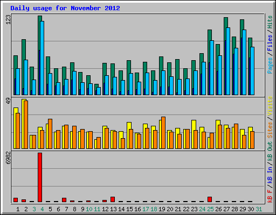Click the title "Daily usage for November 2012"
Image resolution: width=276 pixels, height=215 pixels.
65,8
